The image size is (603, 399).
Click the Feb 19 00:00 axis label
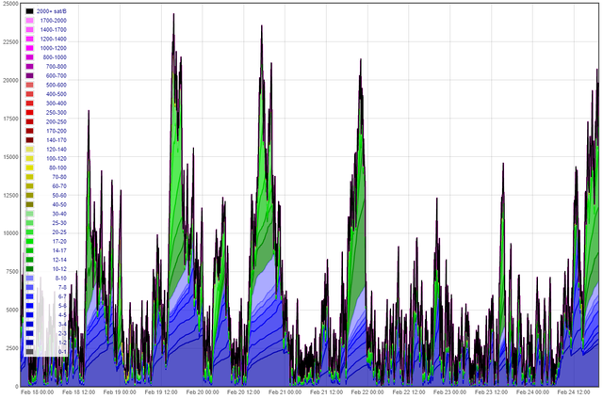(x=120, y=392)
